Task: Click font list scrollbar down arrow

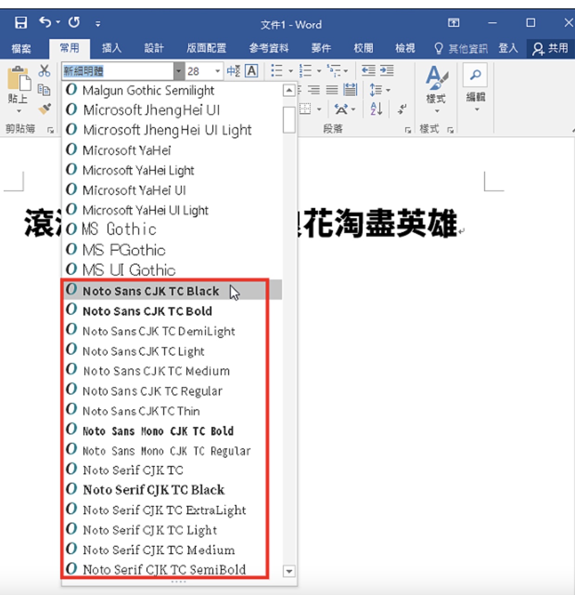Action: pyautogui.click(x=289, y=571)
